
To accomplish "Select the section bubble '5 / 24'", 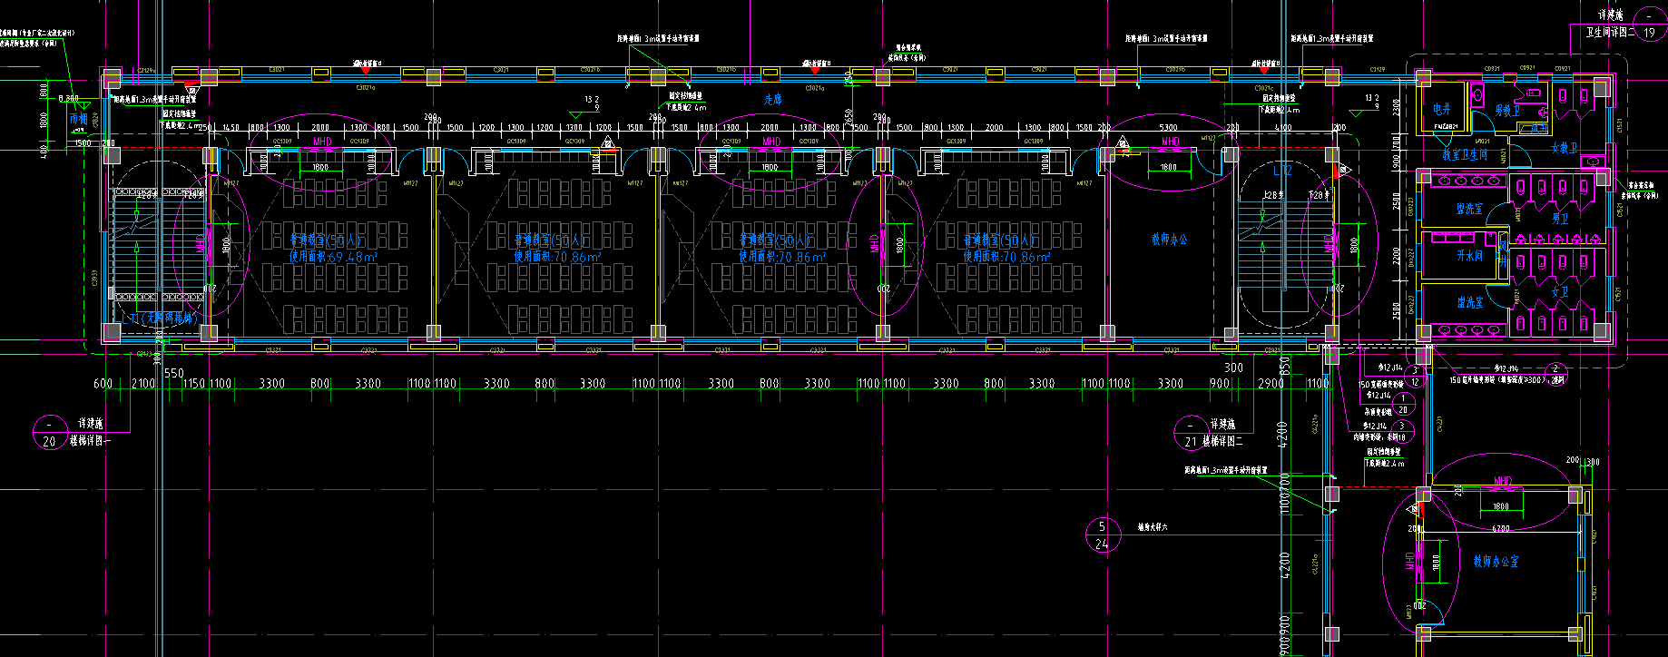I will [x=1103, y=535].
